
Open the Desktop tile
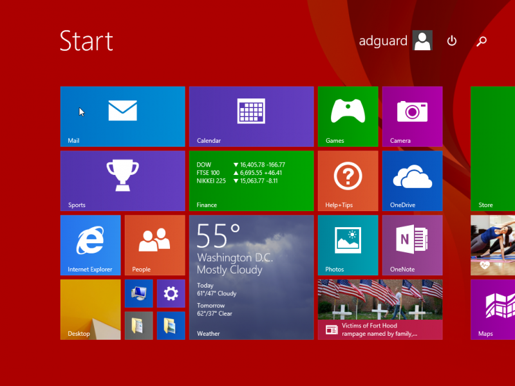tap(90, 309)
